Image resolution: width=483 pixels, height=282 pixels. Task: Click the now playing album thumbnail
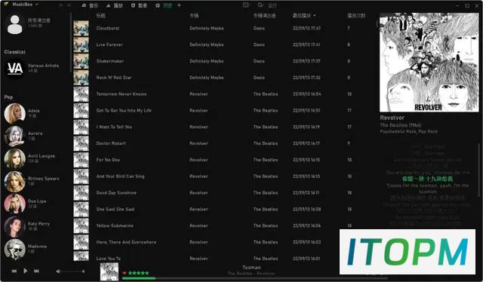(x=109, y=272)
